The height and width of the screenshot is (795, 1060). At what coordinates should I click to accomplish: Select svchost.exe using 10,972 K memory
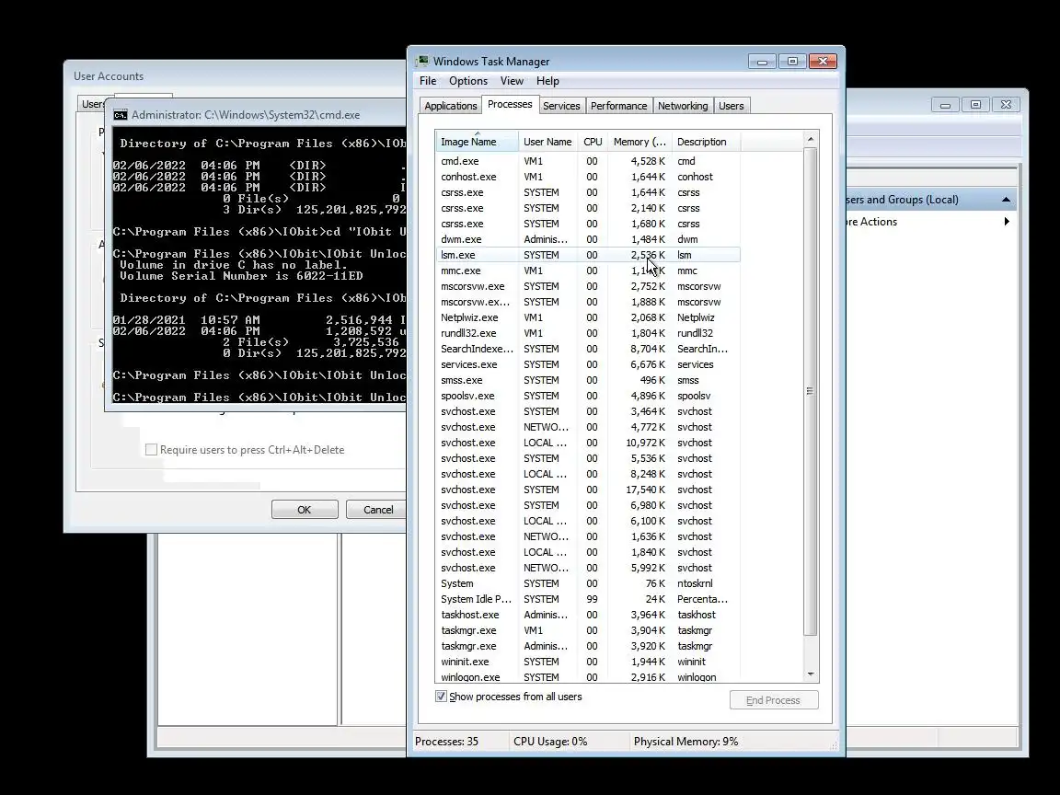coord(588,443)
